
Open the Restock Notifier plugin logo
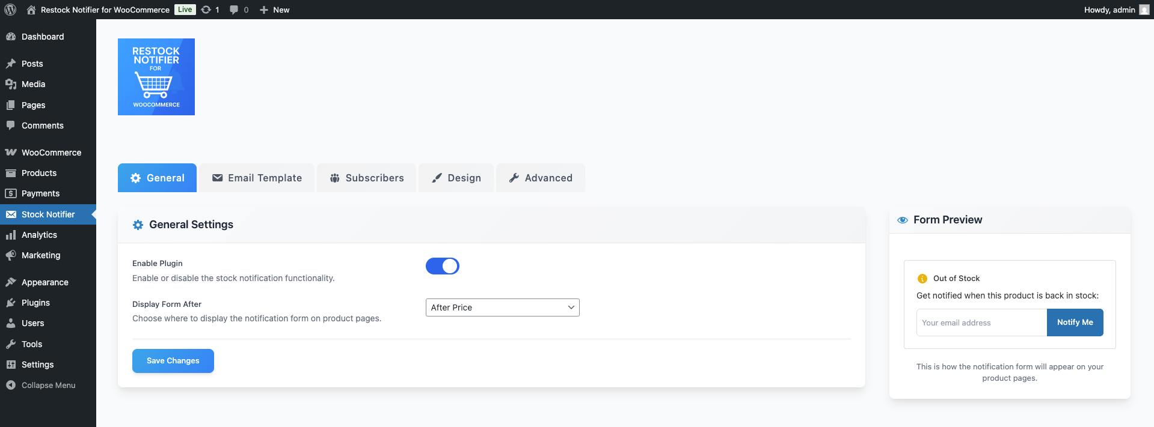[156, 77]
